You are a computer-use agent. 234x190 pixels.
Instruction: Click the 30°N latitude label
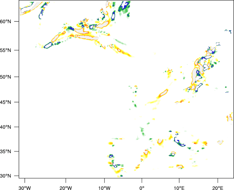tap(6, 176)
